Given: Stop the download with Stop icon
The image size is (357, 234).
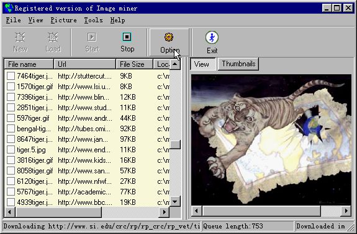Looking at the screenshot, I should tap(127, 37).
